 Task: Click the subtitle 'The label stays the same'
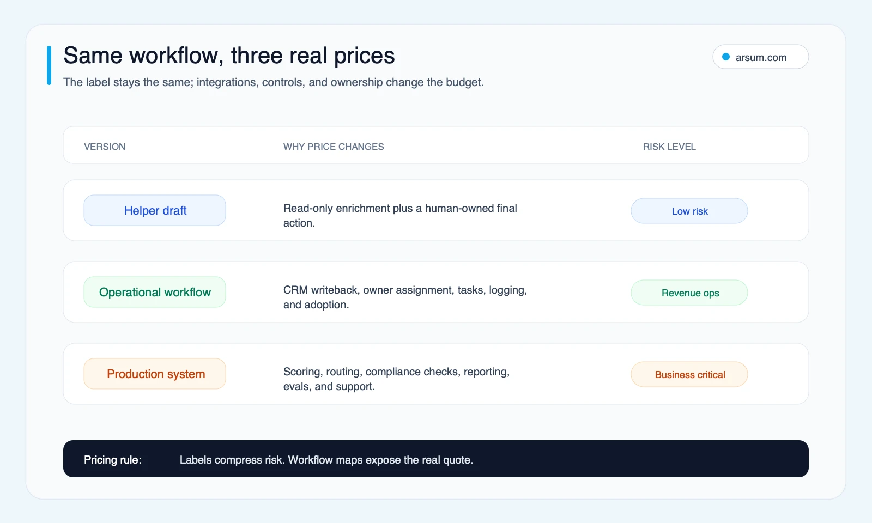[x=274, y=82]
